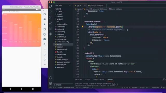This screenshot has width=166, height=93.
Task: Open the Search view in activity bar
Action: [x=51, y=12]
